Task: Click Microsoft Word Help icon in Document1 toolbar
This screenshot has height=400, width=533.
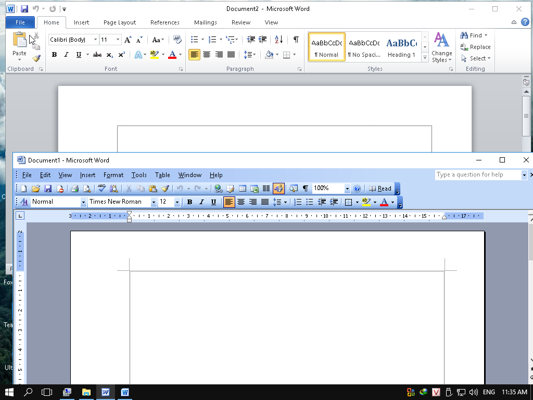Action: (x=357, y=189)
